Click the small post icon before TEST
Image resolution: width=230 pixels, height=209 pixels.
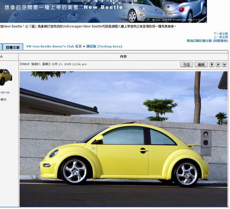pos(21,64)
